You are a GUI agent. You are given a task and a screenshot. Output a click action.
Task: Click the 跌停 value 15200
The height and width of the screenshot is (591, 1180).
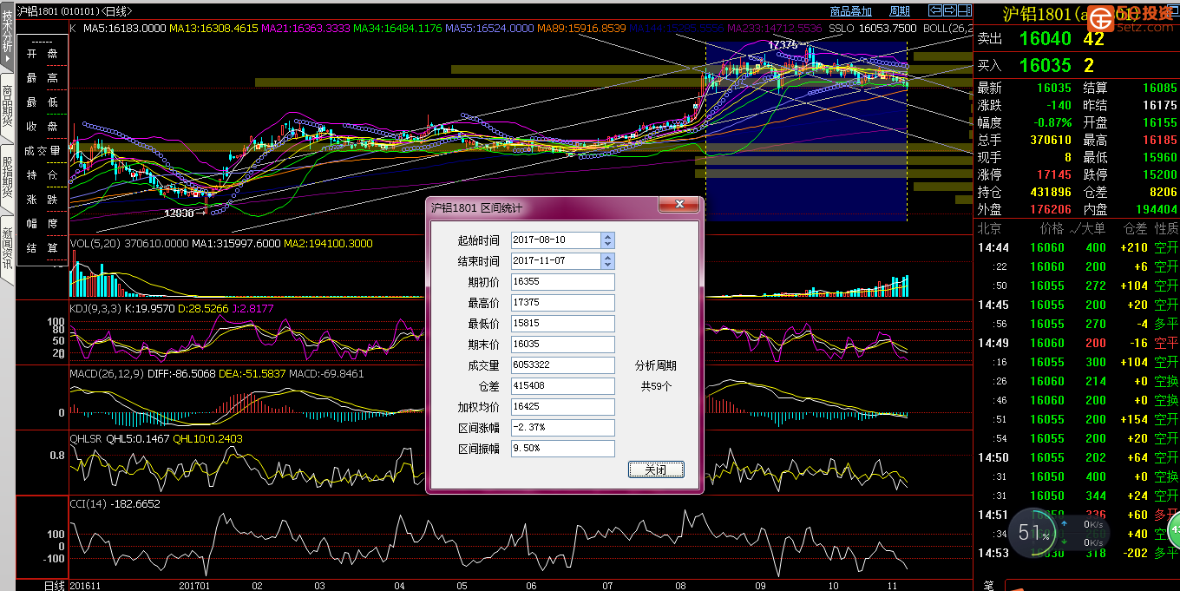click(1159, 174)
